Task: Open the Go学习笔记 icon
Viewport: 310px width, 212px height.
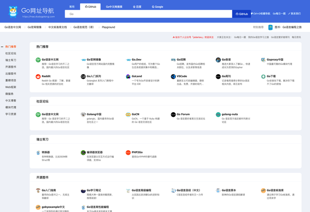Action: [83, 190]
